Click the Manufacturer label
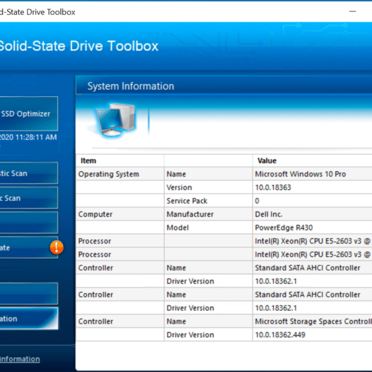372x372 pixels. (190, 214)
